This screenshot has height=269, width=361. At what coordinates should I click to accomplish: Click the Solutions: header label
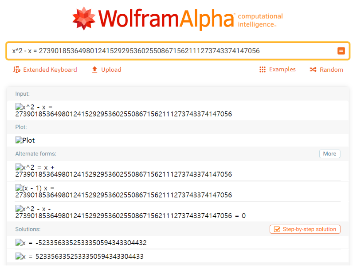point(28,229)
